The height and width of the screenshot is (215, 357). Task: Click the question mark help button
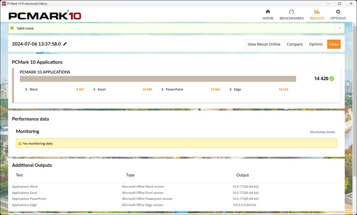[x=340, y=28]
